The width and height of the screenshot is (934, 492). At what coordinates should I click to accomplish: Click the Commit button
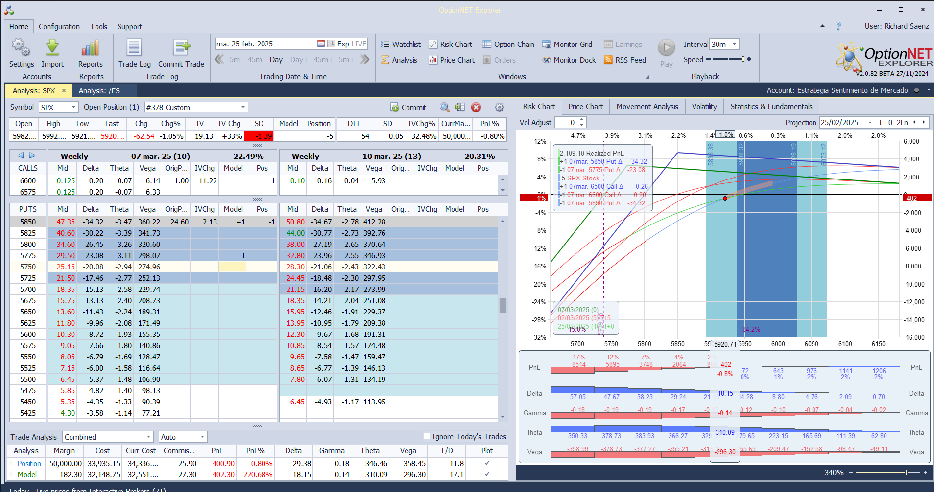[x=408, y=108]
